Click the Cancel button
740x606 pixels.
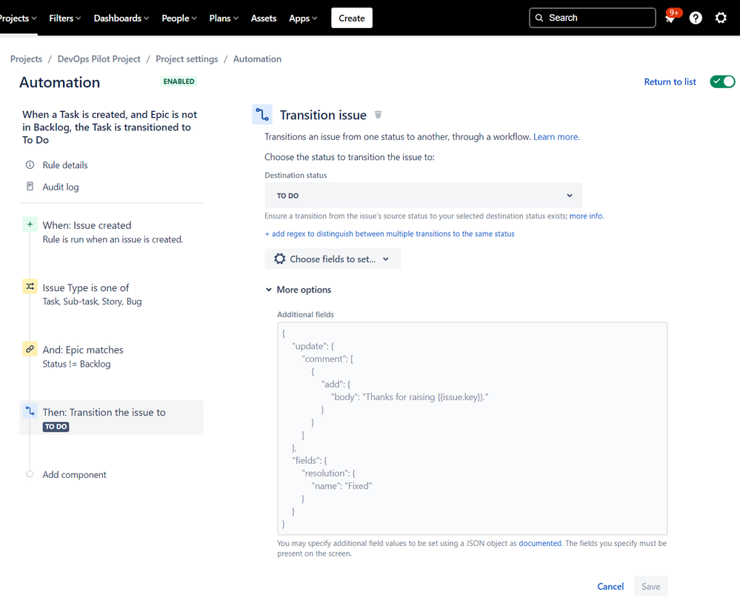[x=610, y=586]
